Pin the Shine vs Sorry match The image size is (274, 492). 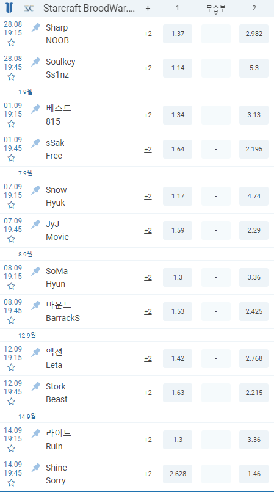(36, 468)
